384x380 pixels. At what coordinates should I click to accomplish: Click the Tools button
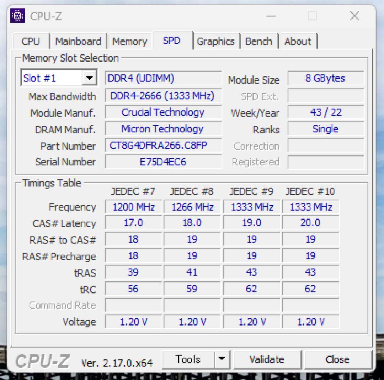188,359
